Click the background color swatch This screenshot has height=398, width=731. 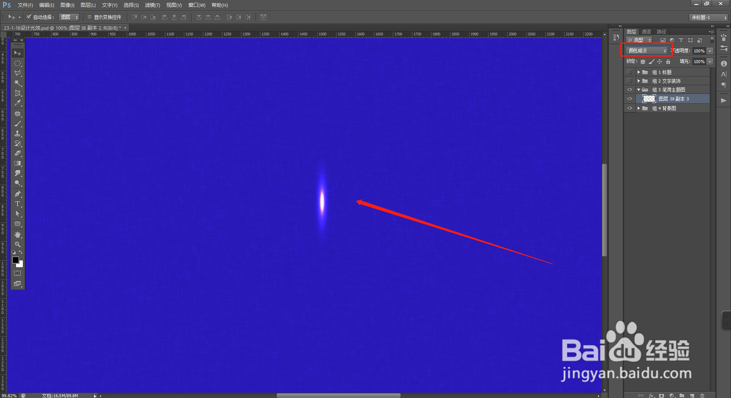click(21, 265)
